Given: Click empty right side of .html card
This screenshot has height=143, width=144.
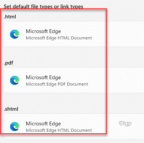Looking at the screenshot, I should 125,34.
